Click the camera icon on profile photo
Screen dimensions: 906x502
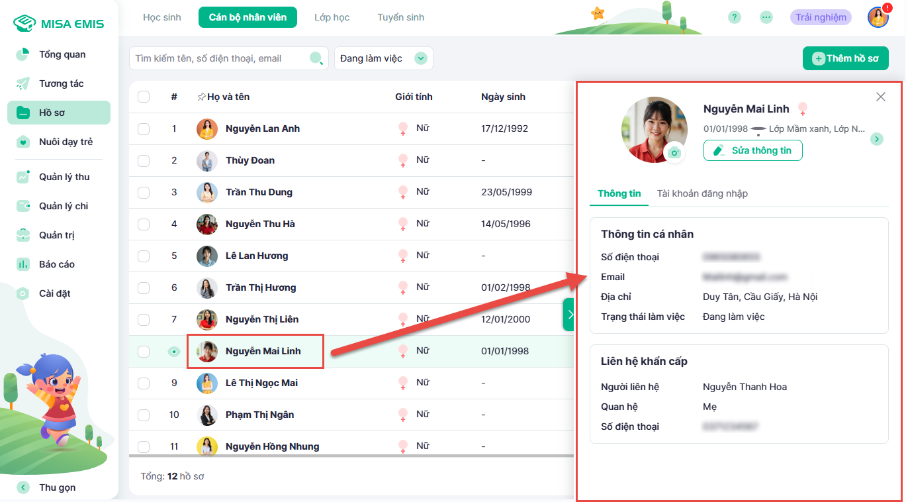coord(674,152)
